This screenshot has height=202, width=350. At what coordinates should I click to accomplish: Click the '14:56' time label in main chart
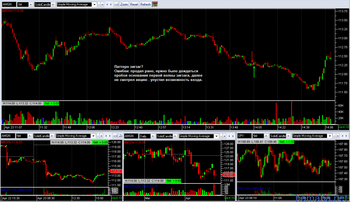330,128
